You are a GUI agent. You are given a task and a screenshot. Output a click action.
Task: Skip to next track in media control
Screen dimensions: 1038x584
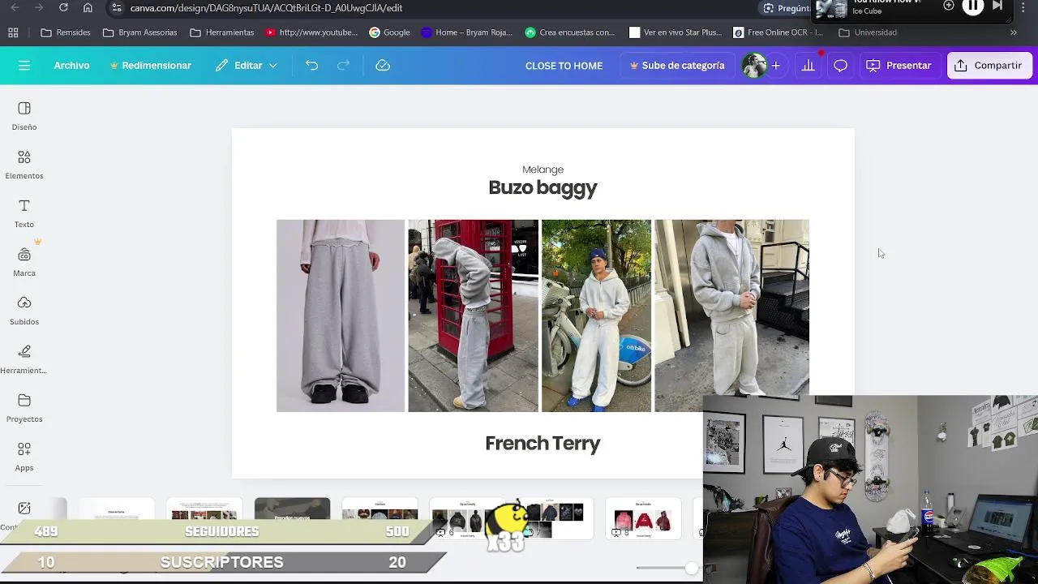[x=997, y=6]
